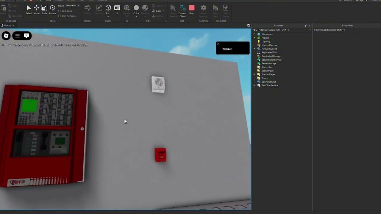Expand the Players node
The height and width of the screenshot is (214, 381).
pyautogui.click(x=254, y=38)
